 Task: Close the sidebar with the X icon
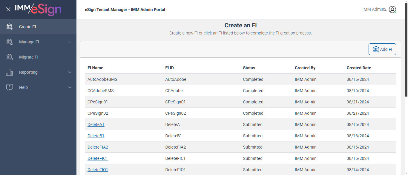pos(8,9)
